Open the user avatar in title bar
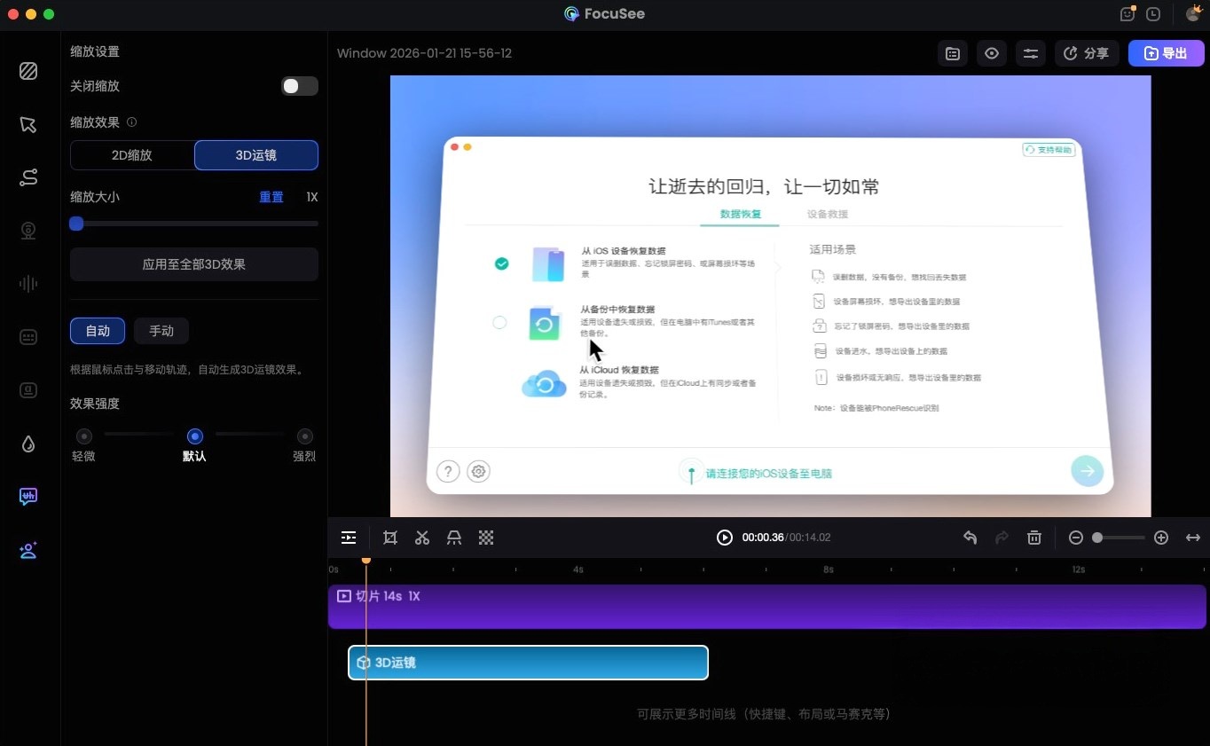Viewport: 1210px width, 746px height. point(1193,13)
